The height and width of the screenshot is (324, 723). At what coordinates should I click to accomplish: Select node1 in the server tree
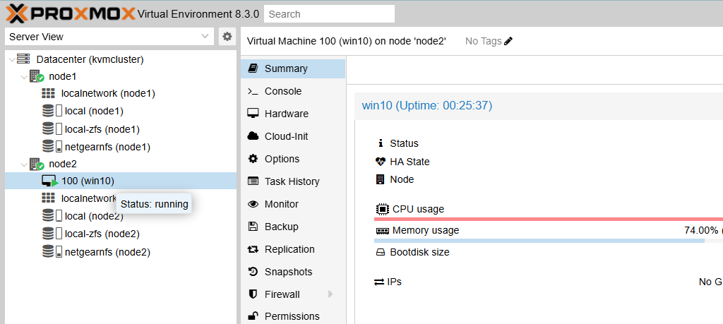click(x=62, y=76)
